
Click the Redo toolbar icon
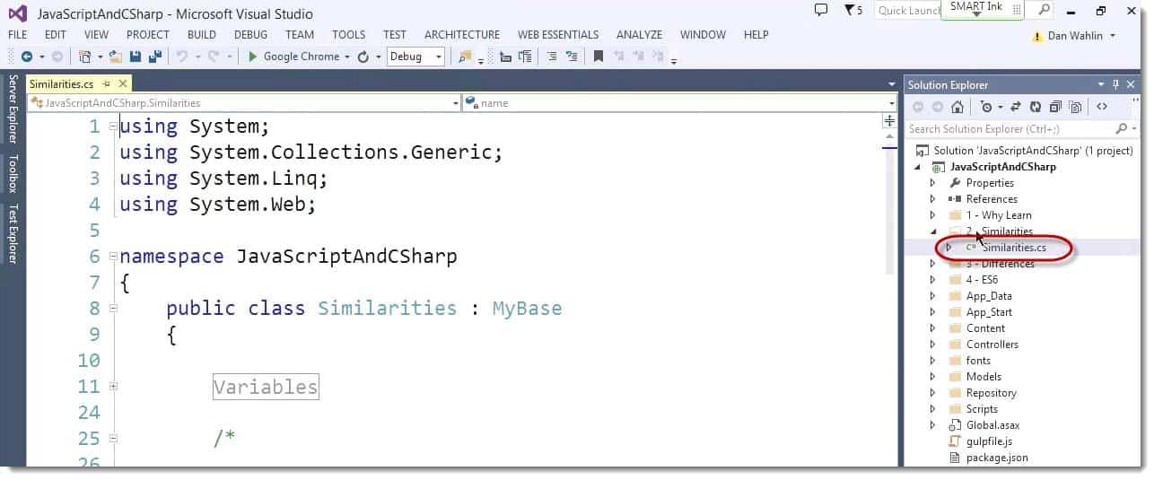(x=215, y=57)
